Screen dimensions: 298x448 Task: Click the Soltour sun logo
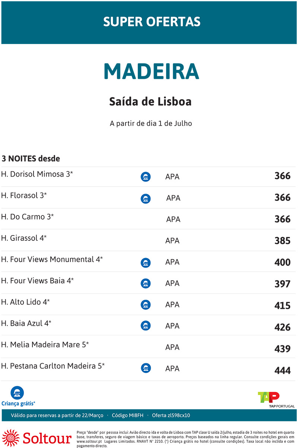11,438
